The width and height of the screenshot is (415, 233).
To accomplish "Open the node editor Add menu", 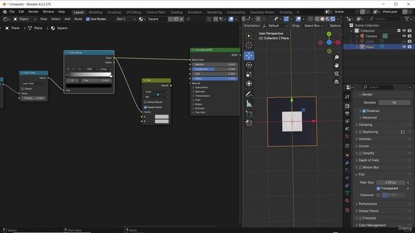I will [67, 19].
